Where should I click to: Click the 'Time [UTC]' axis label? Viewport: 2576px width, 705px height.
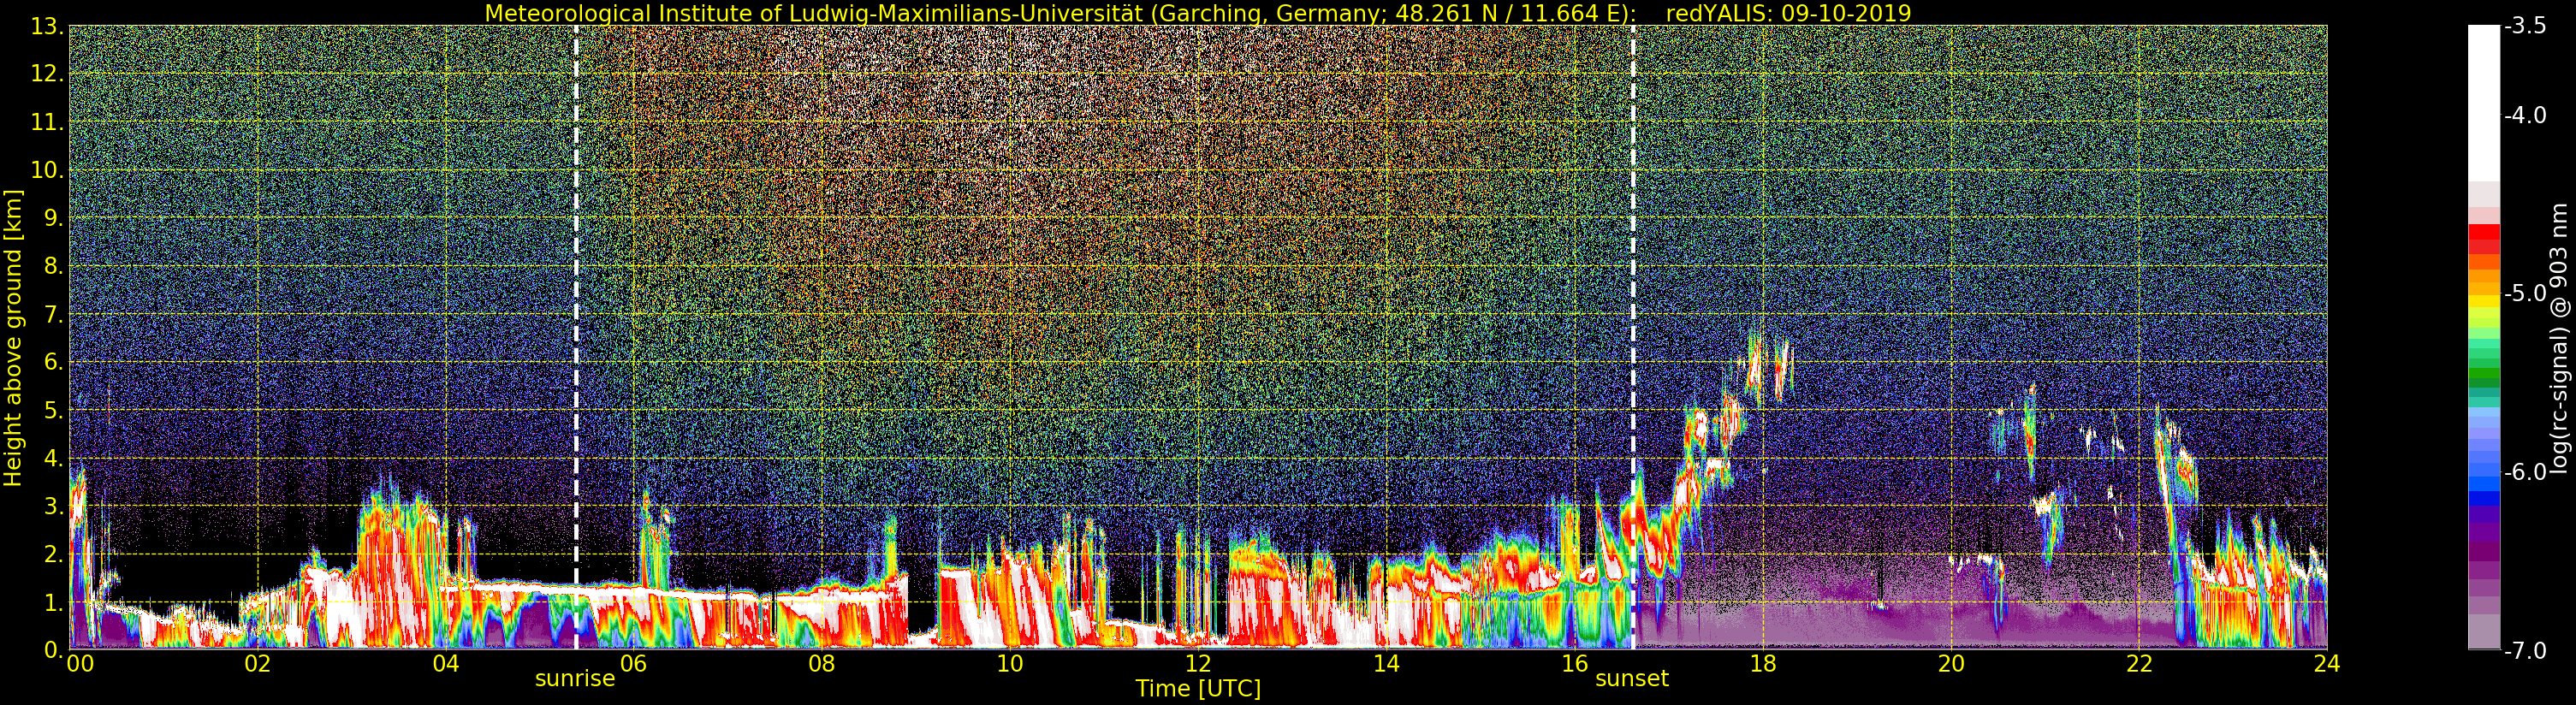pos(1198,688)
